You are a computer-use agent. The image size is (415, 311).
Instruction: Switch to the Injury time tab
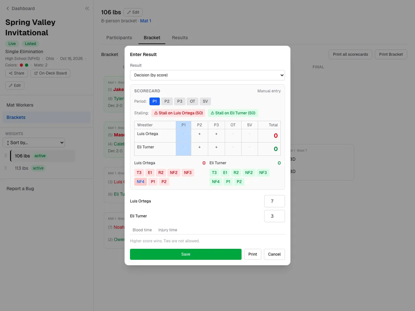tap(168, 230)
